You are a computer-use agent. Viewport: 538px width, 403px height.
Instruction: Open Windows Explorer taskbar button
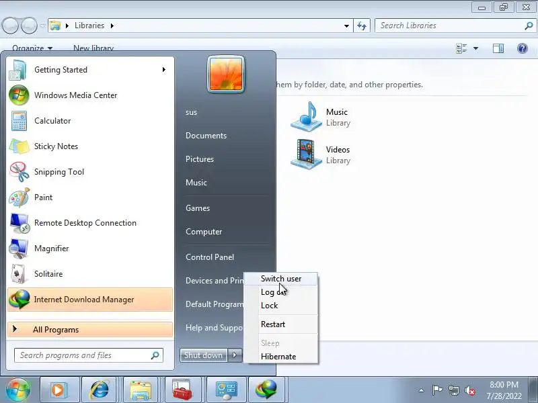click(x=141, y=390)
